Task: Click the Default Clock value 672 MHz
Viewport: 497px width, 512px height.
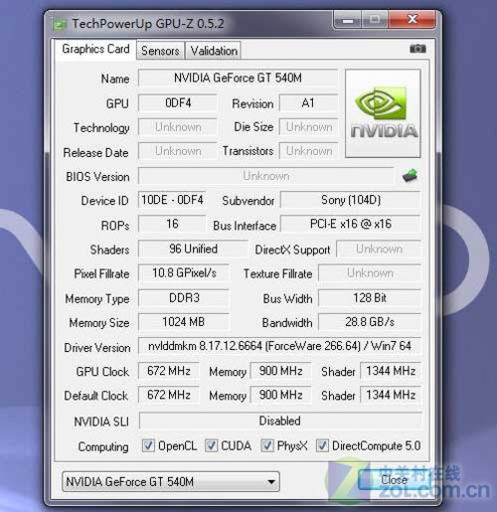Action: 169,395
